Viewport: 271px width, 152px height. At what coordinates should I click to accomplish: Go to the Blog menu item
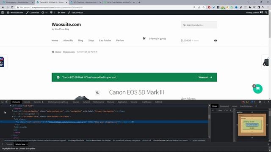80,41
